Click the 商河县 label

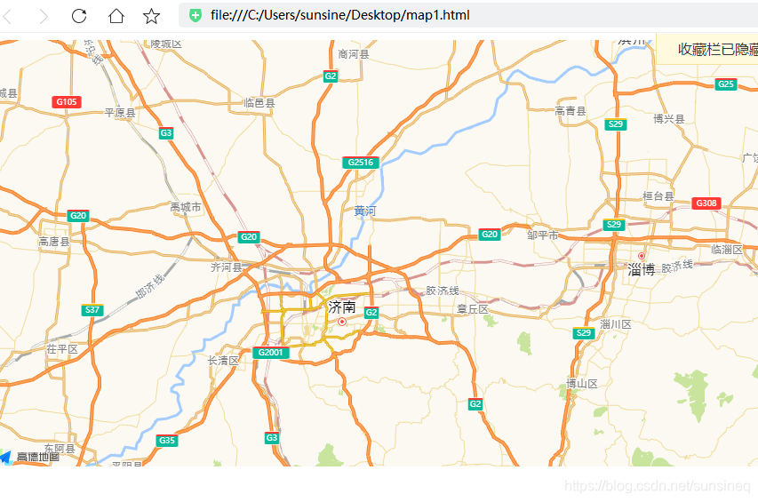click(x=354, y=54)
